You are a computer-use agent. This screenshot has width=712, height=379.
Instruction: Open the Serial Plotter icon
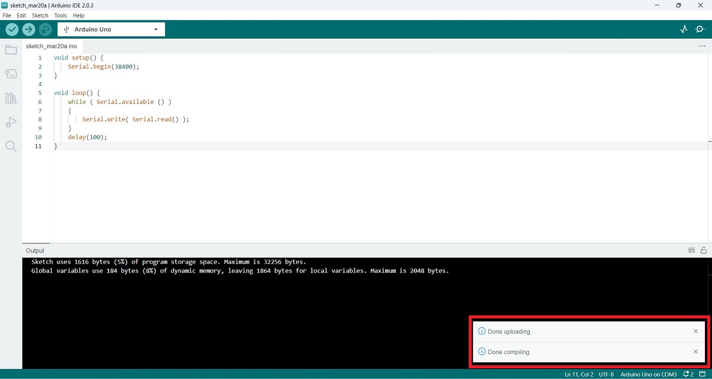coord(684,29)
